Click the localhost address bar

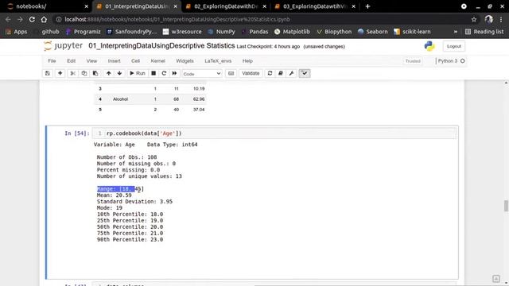pyautogui.click(x=260, y=19)
